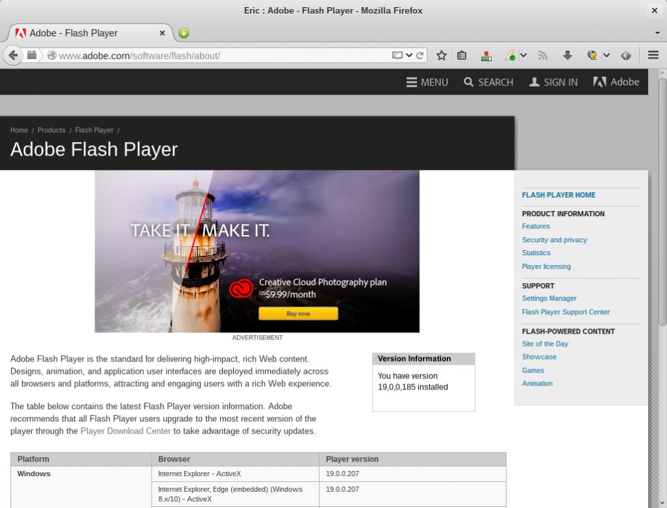The image size is (667, 508).
Task: Open the Firefox hamburger menu
Action: [x=653, y=55]
